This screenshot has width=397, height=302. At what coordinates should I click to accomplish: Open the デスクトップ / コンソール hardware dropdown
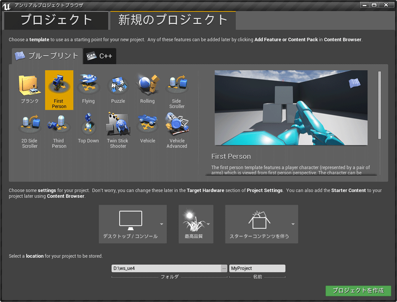[x=162, y=224]
